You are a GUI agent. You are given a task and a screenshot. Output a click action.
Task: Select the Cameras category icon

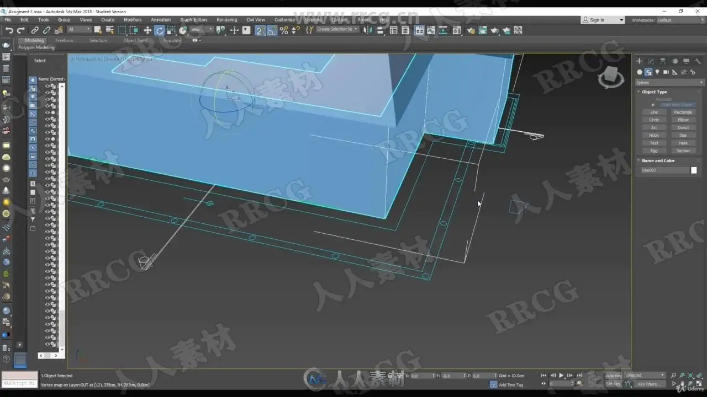tap(666, 72)
